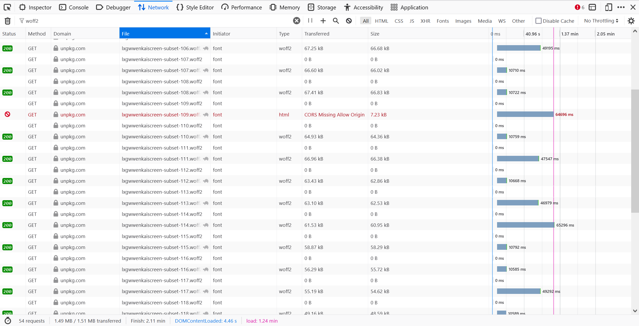The height and width of the screenshot is (326, 639).
Task: Open the Accessibility tab
Action: (363, 7)
